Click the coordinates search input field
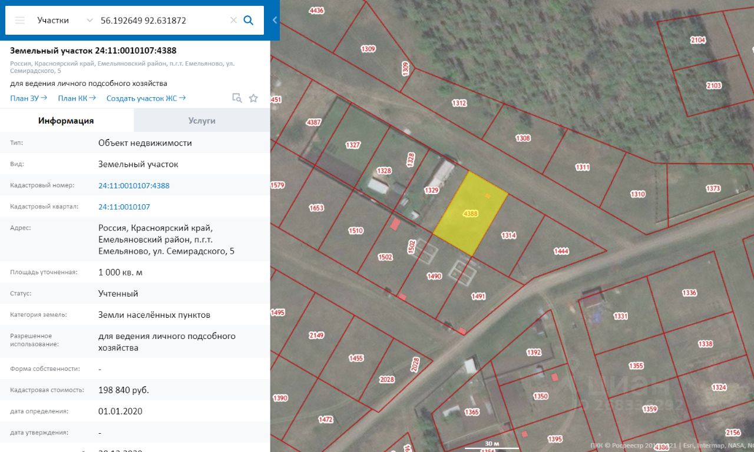Image resolution: width=754 pixels, height=452 pixels. [163, 20]
